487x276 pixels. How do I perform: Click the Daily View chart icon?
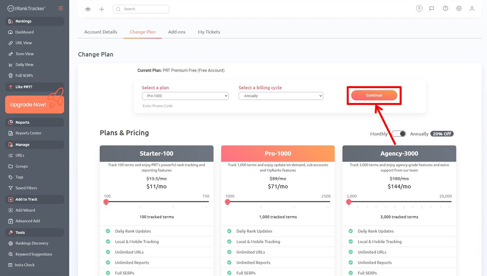click(10, 65)
